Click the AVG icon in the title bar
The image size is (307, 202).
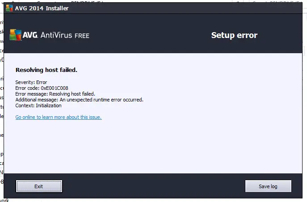pyautogui.click(x=9, y=8)
